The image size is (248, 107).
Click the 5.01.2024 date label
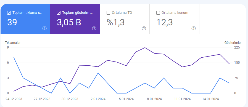126,99
